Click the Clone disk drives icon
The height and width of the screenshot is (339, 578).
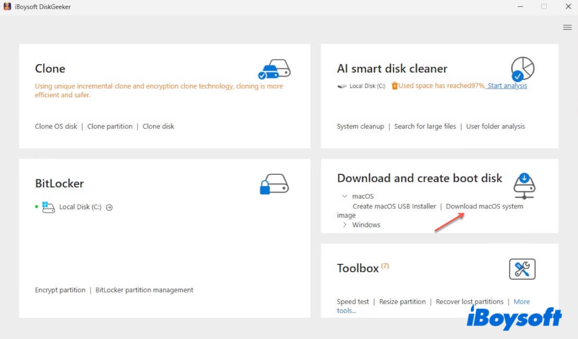[274, 69]
